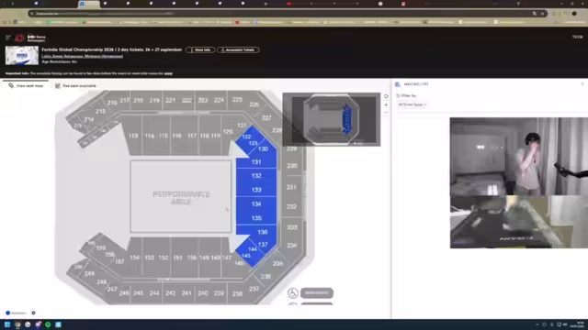Select blue section 133 on the map
Screen dimensions: 588x330
click(256, 190)
